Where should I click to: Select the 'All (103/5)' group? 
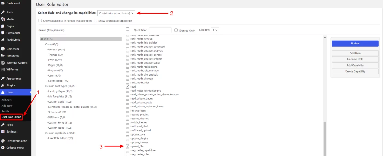[81, 39]
